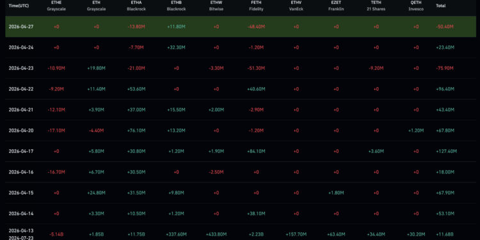
Task: Select the 2026-04-22 date cell
Action: click(x=21, y=89)
